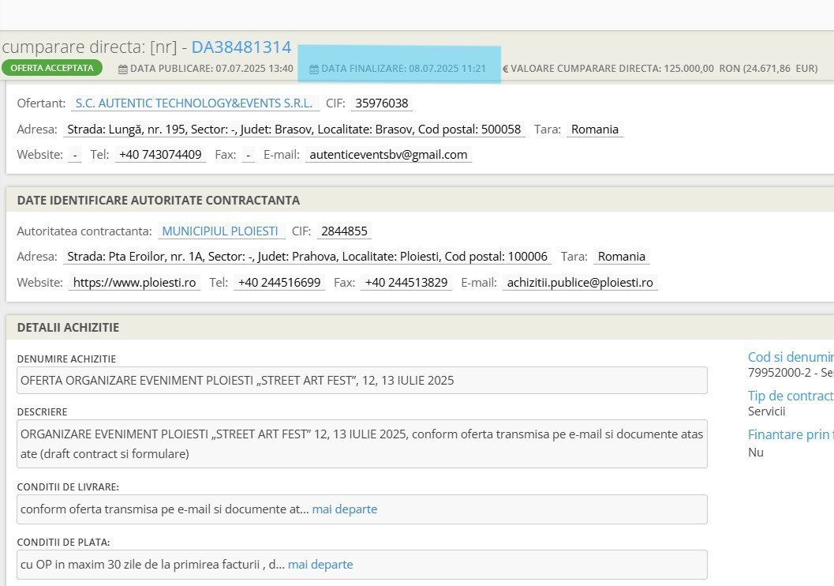Click the calendar icon beside Data Finalizare
This screenshot has height=586, width=834.
(x=314, y=69)
